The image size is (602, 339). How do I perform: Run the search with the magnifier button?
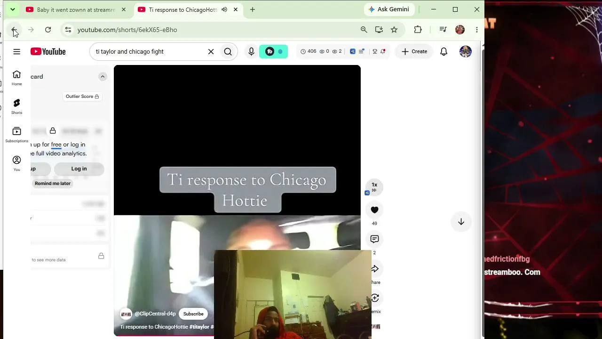tap(228, 51)
